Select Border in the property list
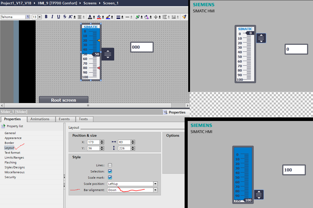 pyautogui.click(x=9, y=143)
